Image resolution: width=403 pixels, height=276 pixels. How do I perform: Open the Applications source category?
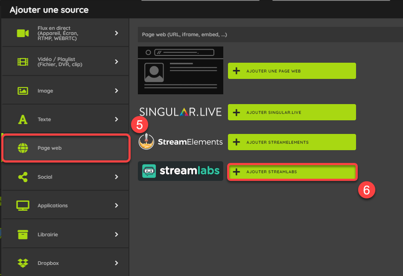point(65,205)
